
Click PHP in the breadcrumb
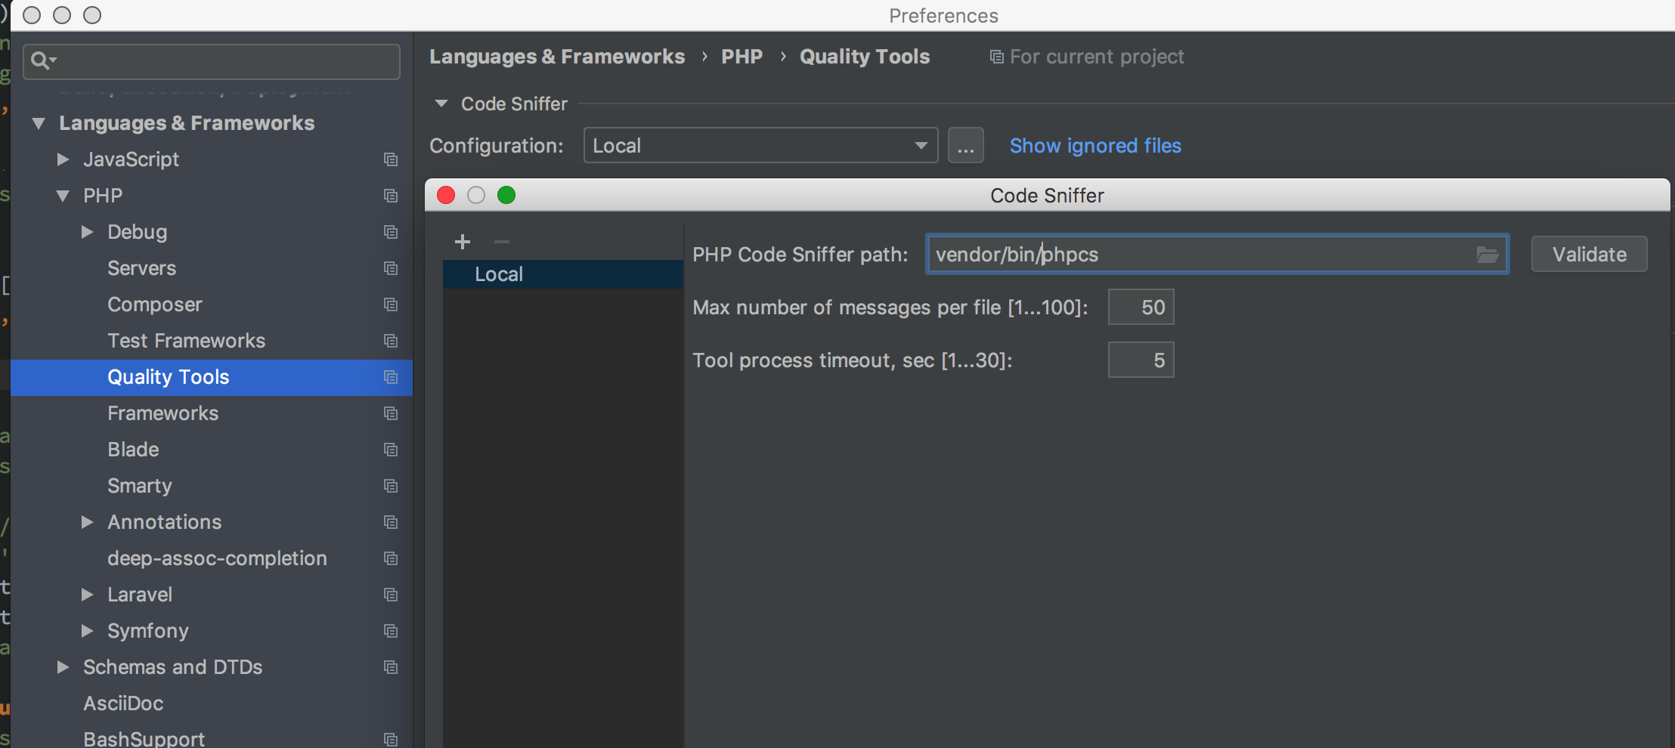coord(742,57)
